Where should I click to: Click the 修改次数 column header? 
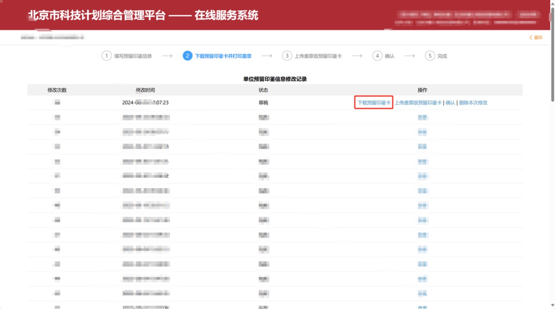[57, 90]
